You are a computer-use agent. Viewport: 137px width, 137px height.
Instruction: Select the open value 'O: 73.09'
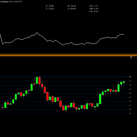tap(50, 6)
